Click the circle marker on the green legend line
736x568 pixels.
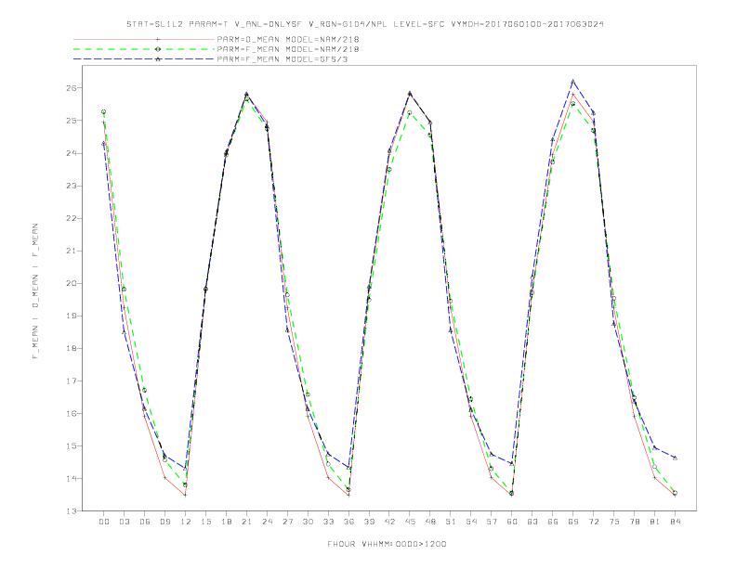158,49
